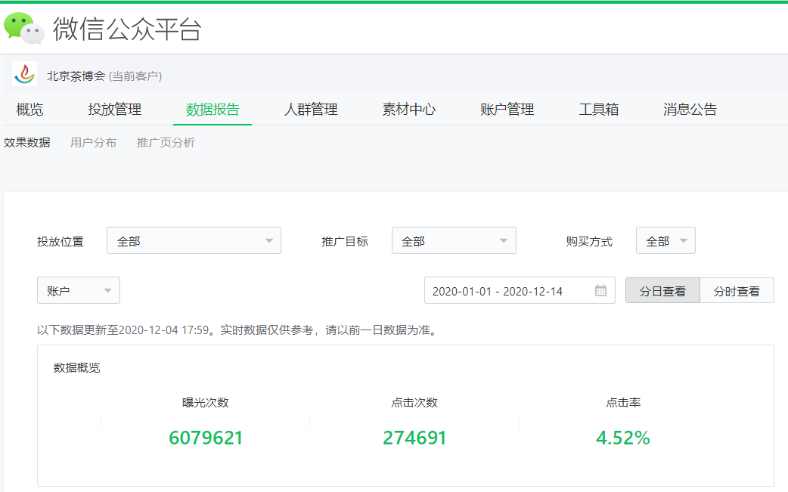Switch to the 用户分布 sub-tab
The image size is (788, 492).
tap(93, 142)
